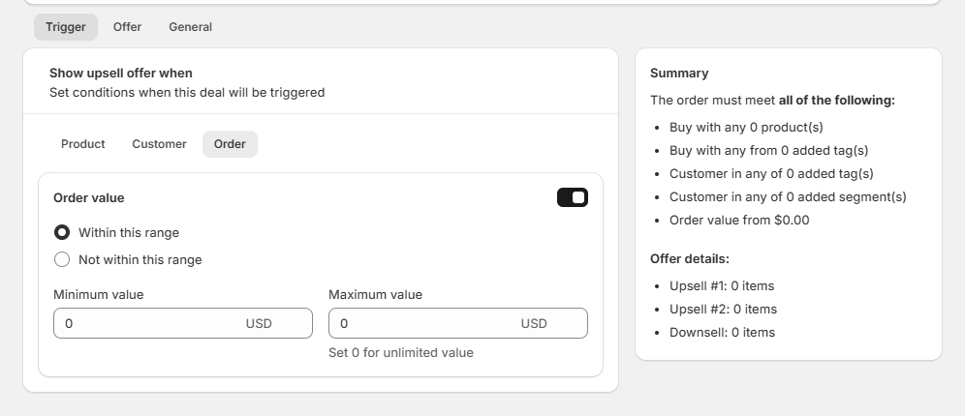Choose the 'Not within this range' radio option
The height and width of the screenshot is (416, 965).
coord(62,259)
